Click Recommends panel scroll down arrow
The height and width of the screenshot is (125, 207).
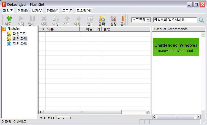pos(203,112)
